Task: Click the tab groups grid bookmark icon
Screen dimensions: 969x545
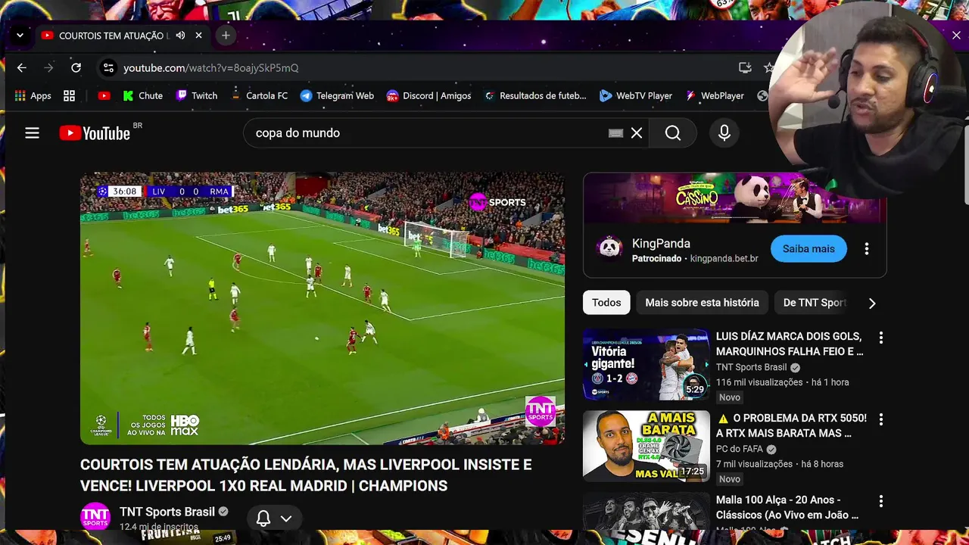Action: 69,95
